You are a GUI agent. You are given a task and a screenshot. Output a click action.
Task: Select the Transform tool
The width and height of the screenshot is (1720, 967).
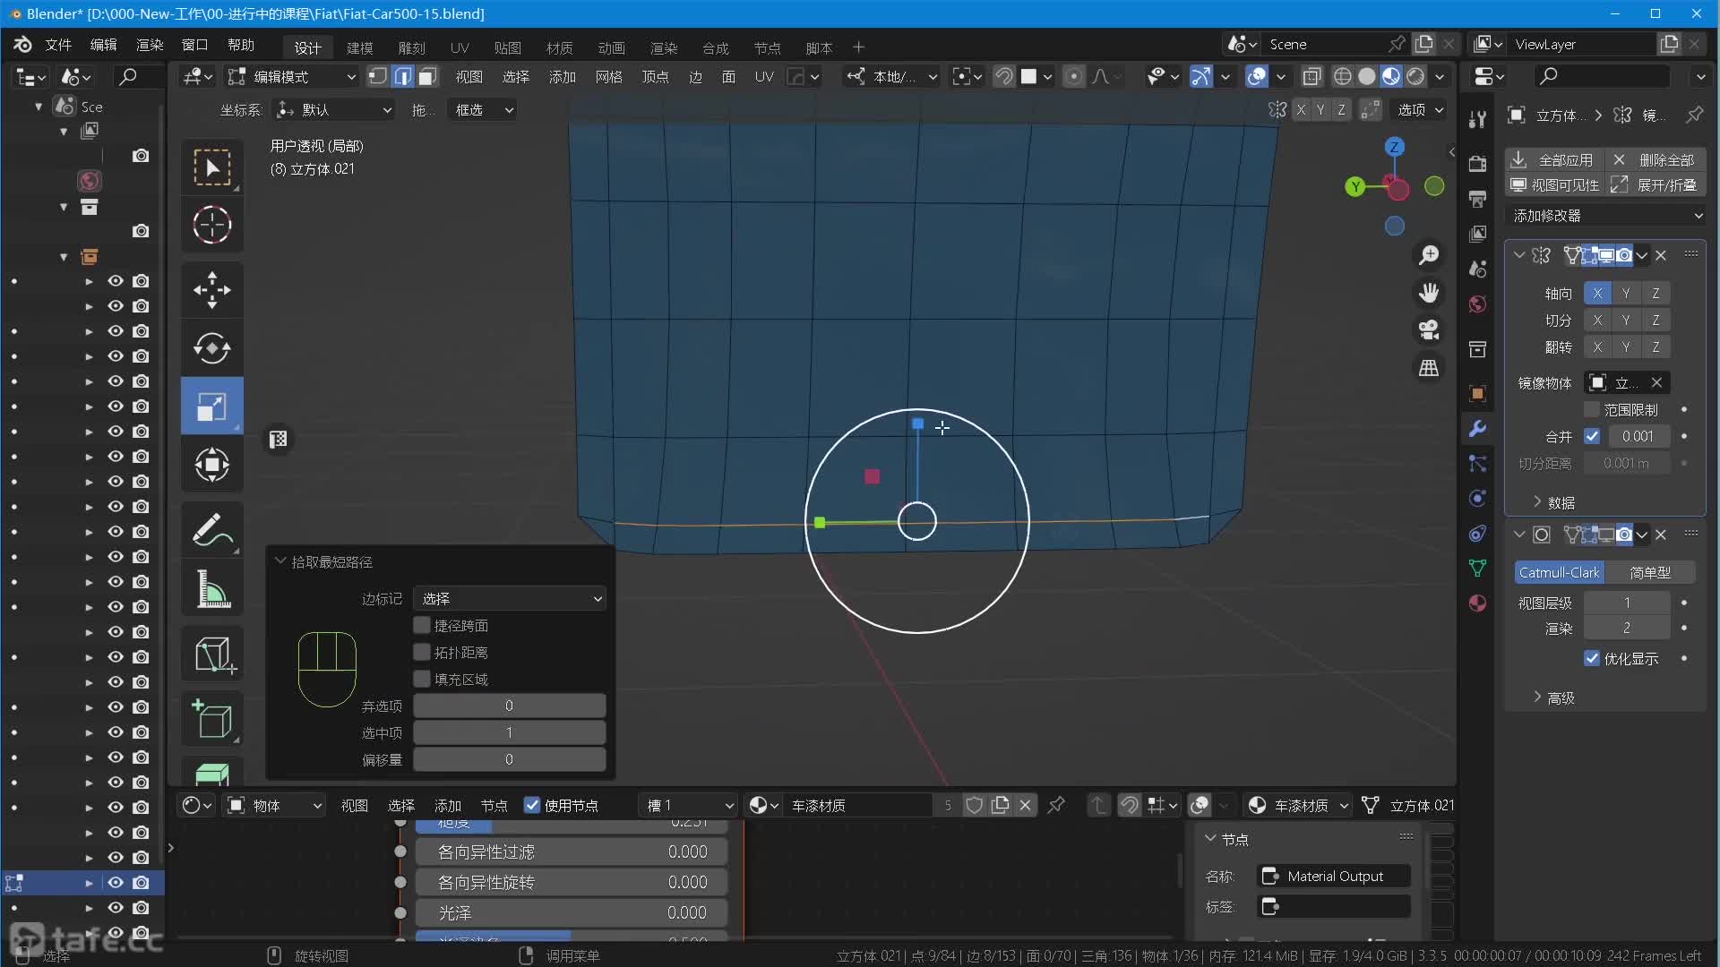(212, 465)
